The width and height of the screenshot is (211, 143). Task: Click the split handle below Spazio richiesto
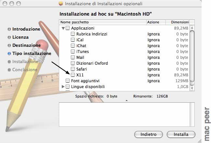tap(126, 101)
